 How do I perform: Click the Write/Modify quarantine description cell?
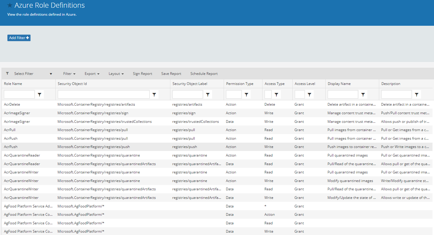[x=405, y=181]
